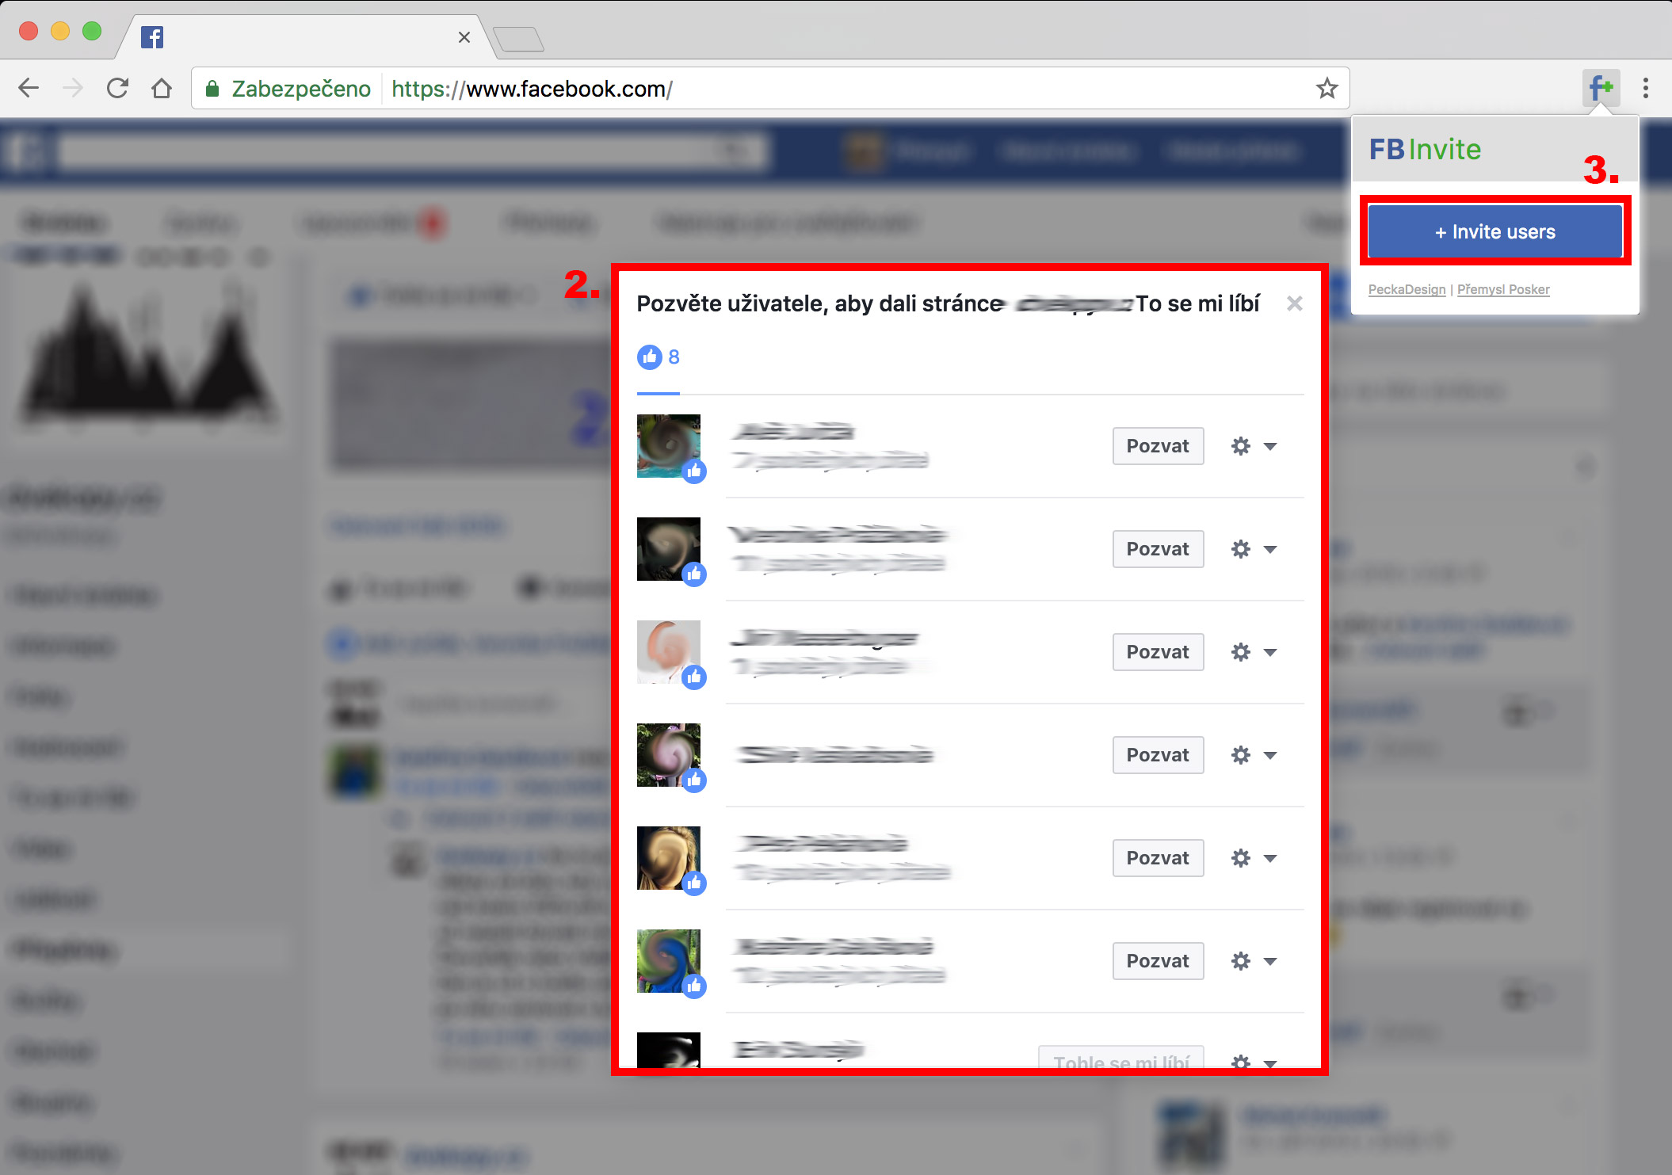The image size is (1672, 1175).
Task: Click Pozvat for the first person
Action: tap(1158, 446)
